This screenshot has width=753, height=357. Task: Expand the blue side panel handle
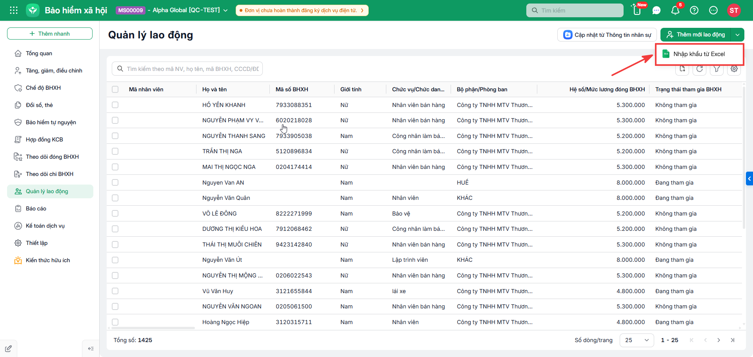(749, 179)
